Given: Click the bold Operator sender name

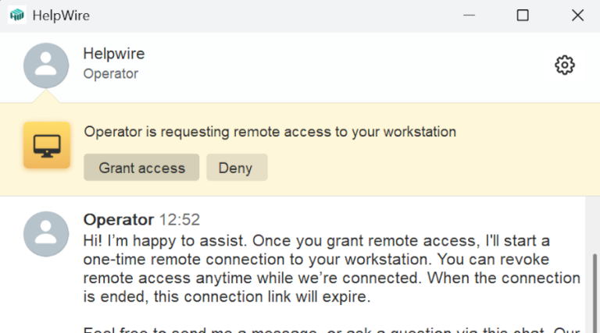Looking at the screenshot, I should point(119,220).
